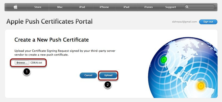Image resolution: width=222 pixels, height=102 pixels.
Task: Open the iPad navigation item
Action: click(126, 7)
